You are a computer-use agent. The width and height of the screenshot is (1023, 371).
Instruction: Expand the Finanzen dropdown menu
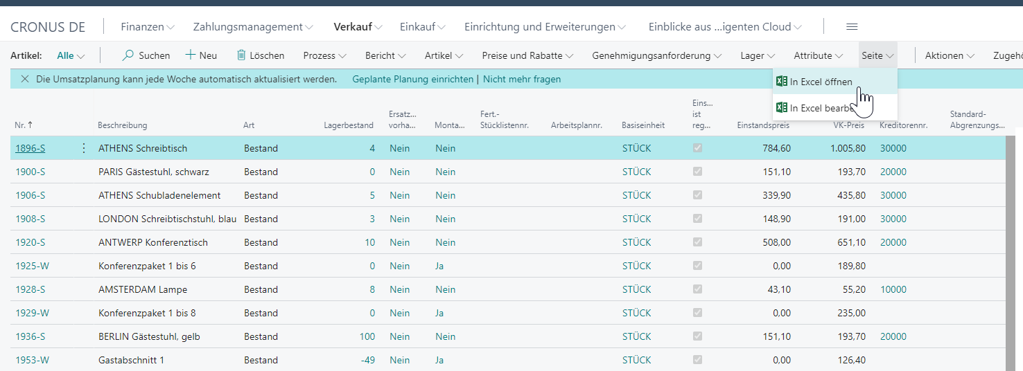click(147, 27)
